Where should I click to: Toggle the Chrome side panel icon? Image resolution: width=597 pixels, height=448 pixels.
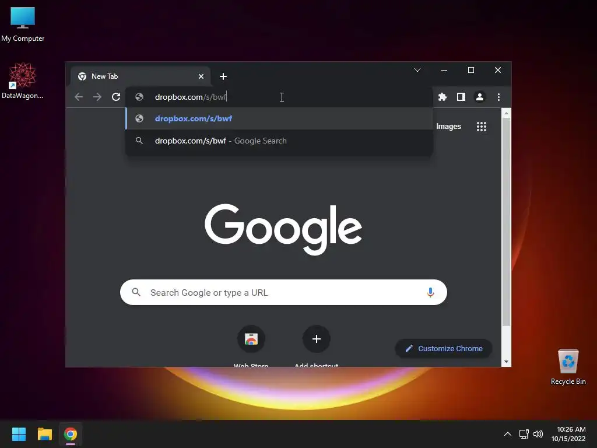[461, 97]
